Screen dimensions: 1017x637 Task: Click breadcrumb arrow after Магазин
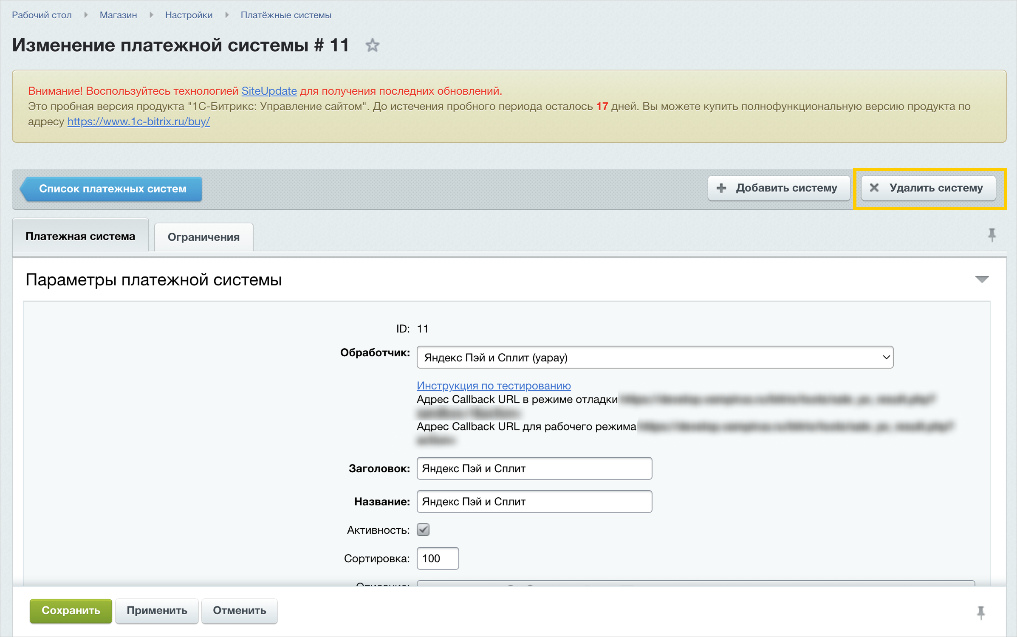pos(151,15)
